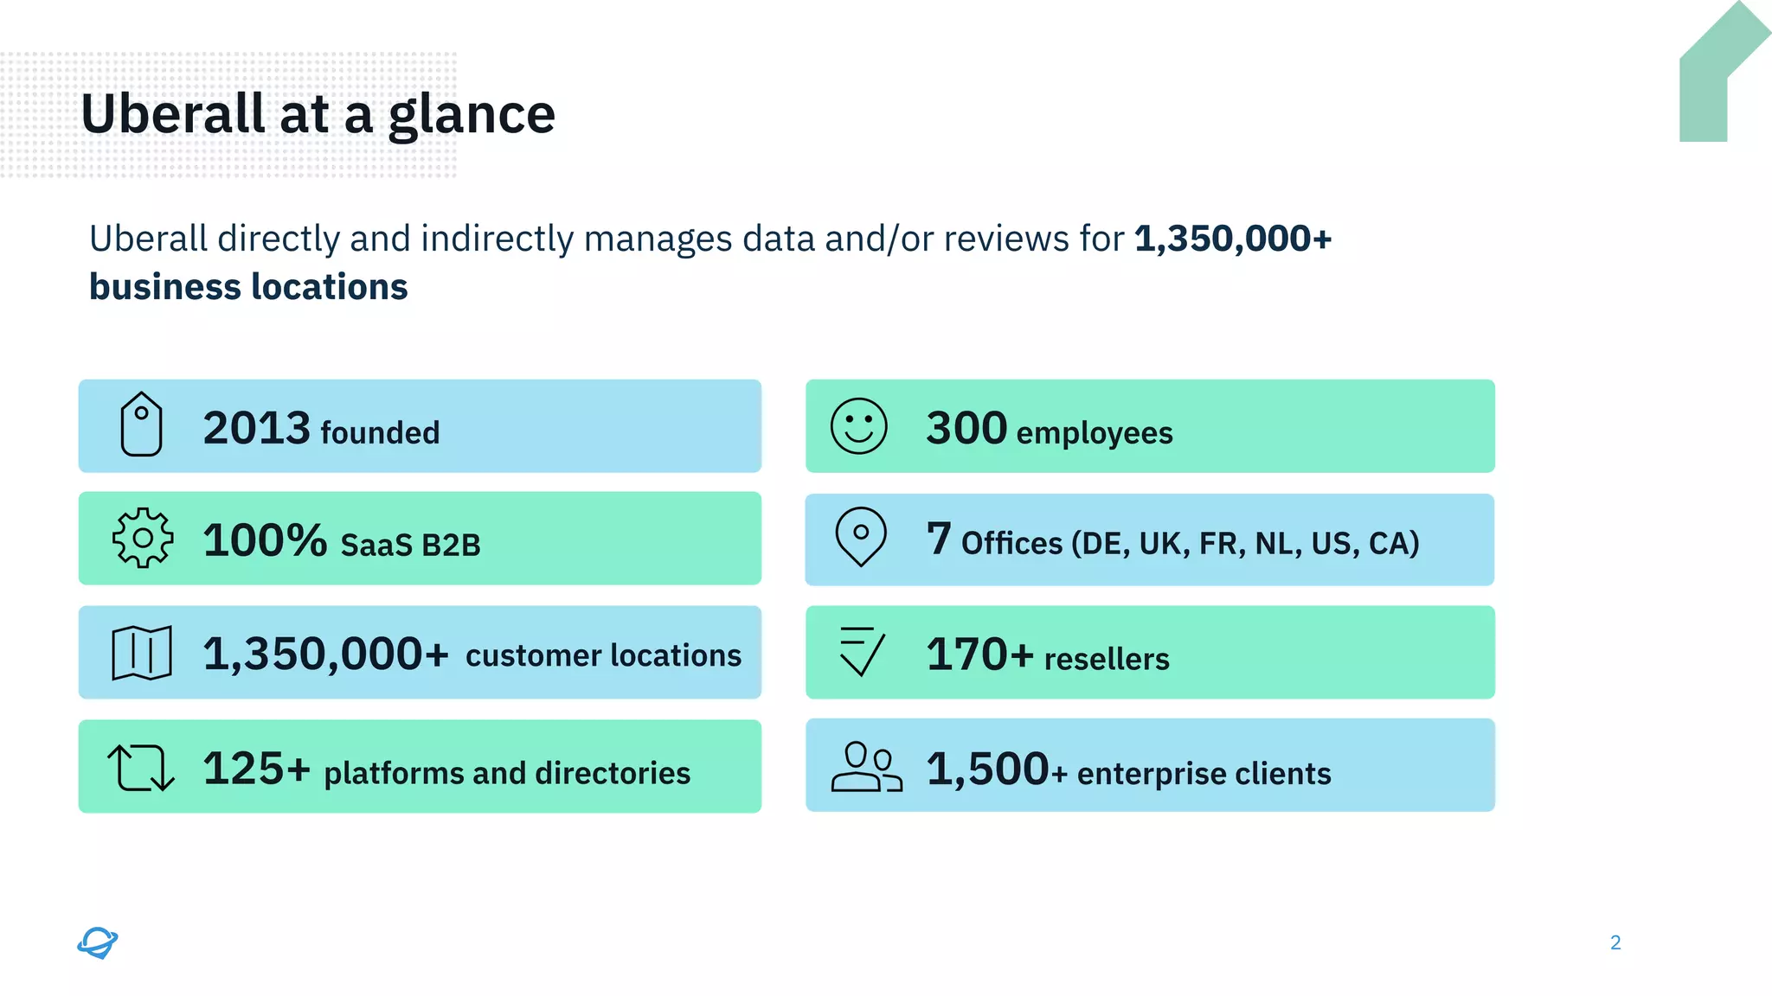This screenshot has height=996, width=1772.
Task: Click the Uberall planet logo
Action: coord(98,942)
